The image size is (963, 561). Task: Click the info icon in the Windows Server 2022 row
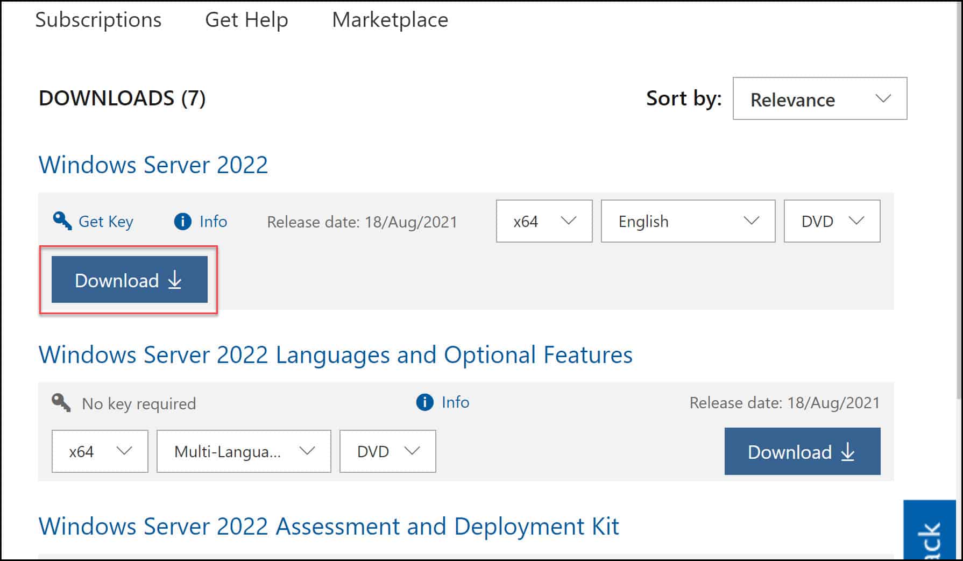point(183,222)
